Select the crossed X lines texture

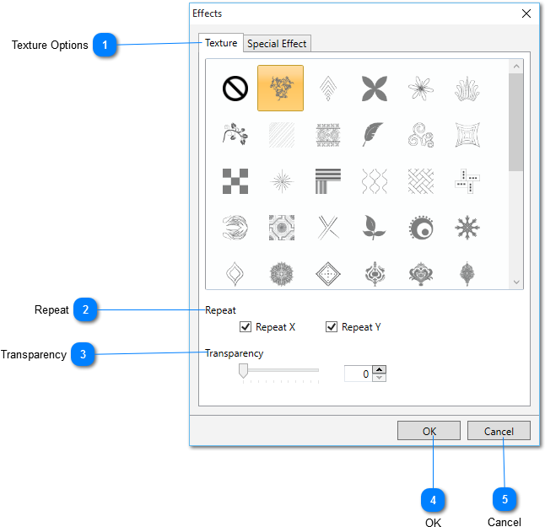[326, 227]
